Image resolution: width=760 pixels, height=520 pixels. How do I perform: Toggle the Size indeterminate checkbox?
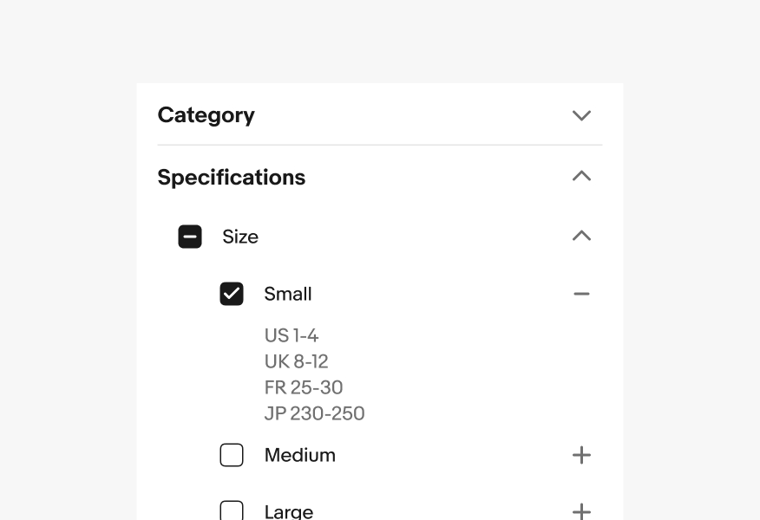coord(190,237)
